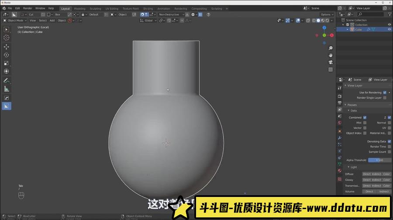Select the Measure tool

click(7, 89)
